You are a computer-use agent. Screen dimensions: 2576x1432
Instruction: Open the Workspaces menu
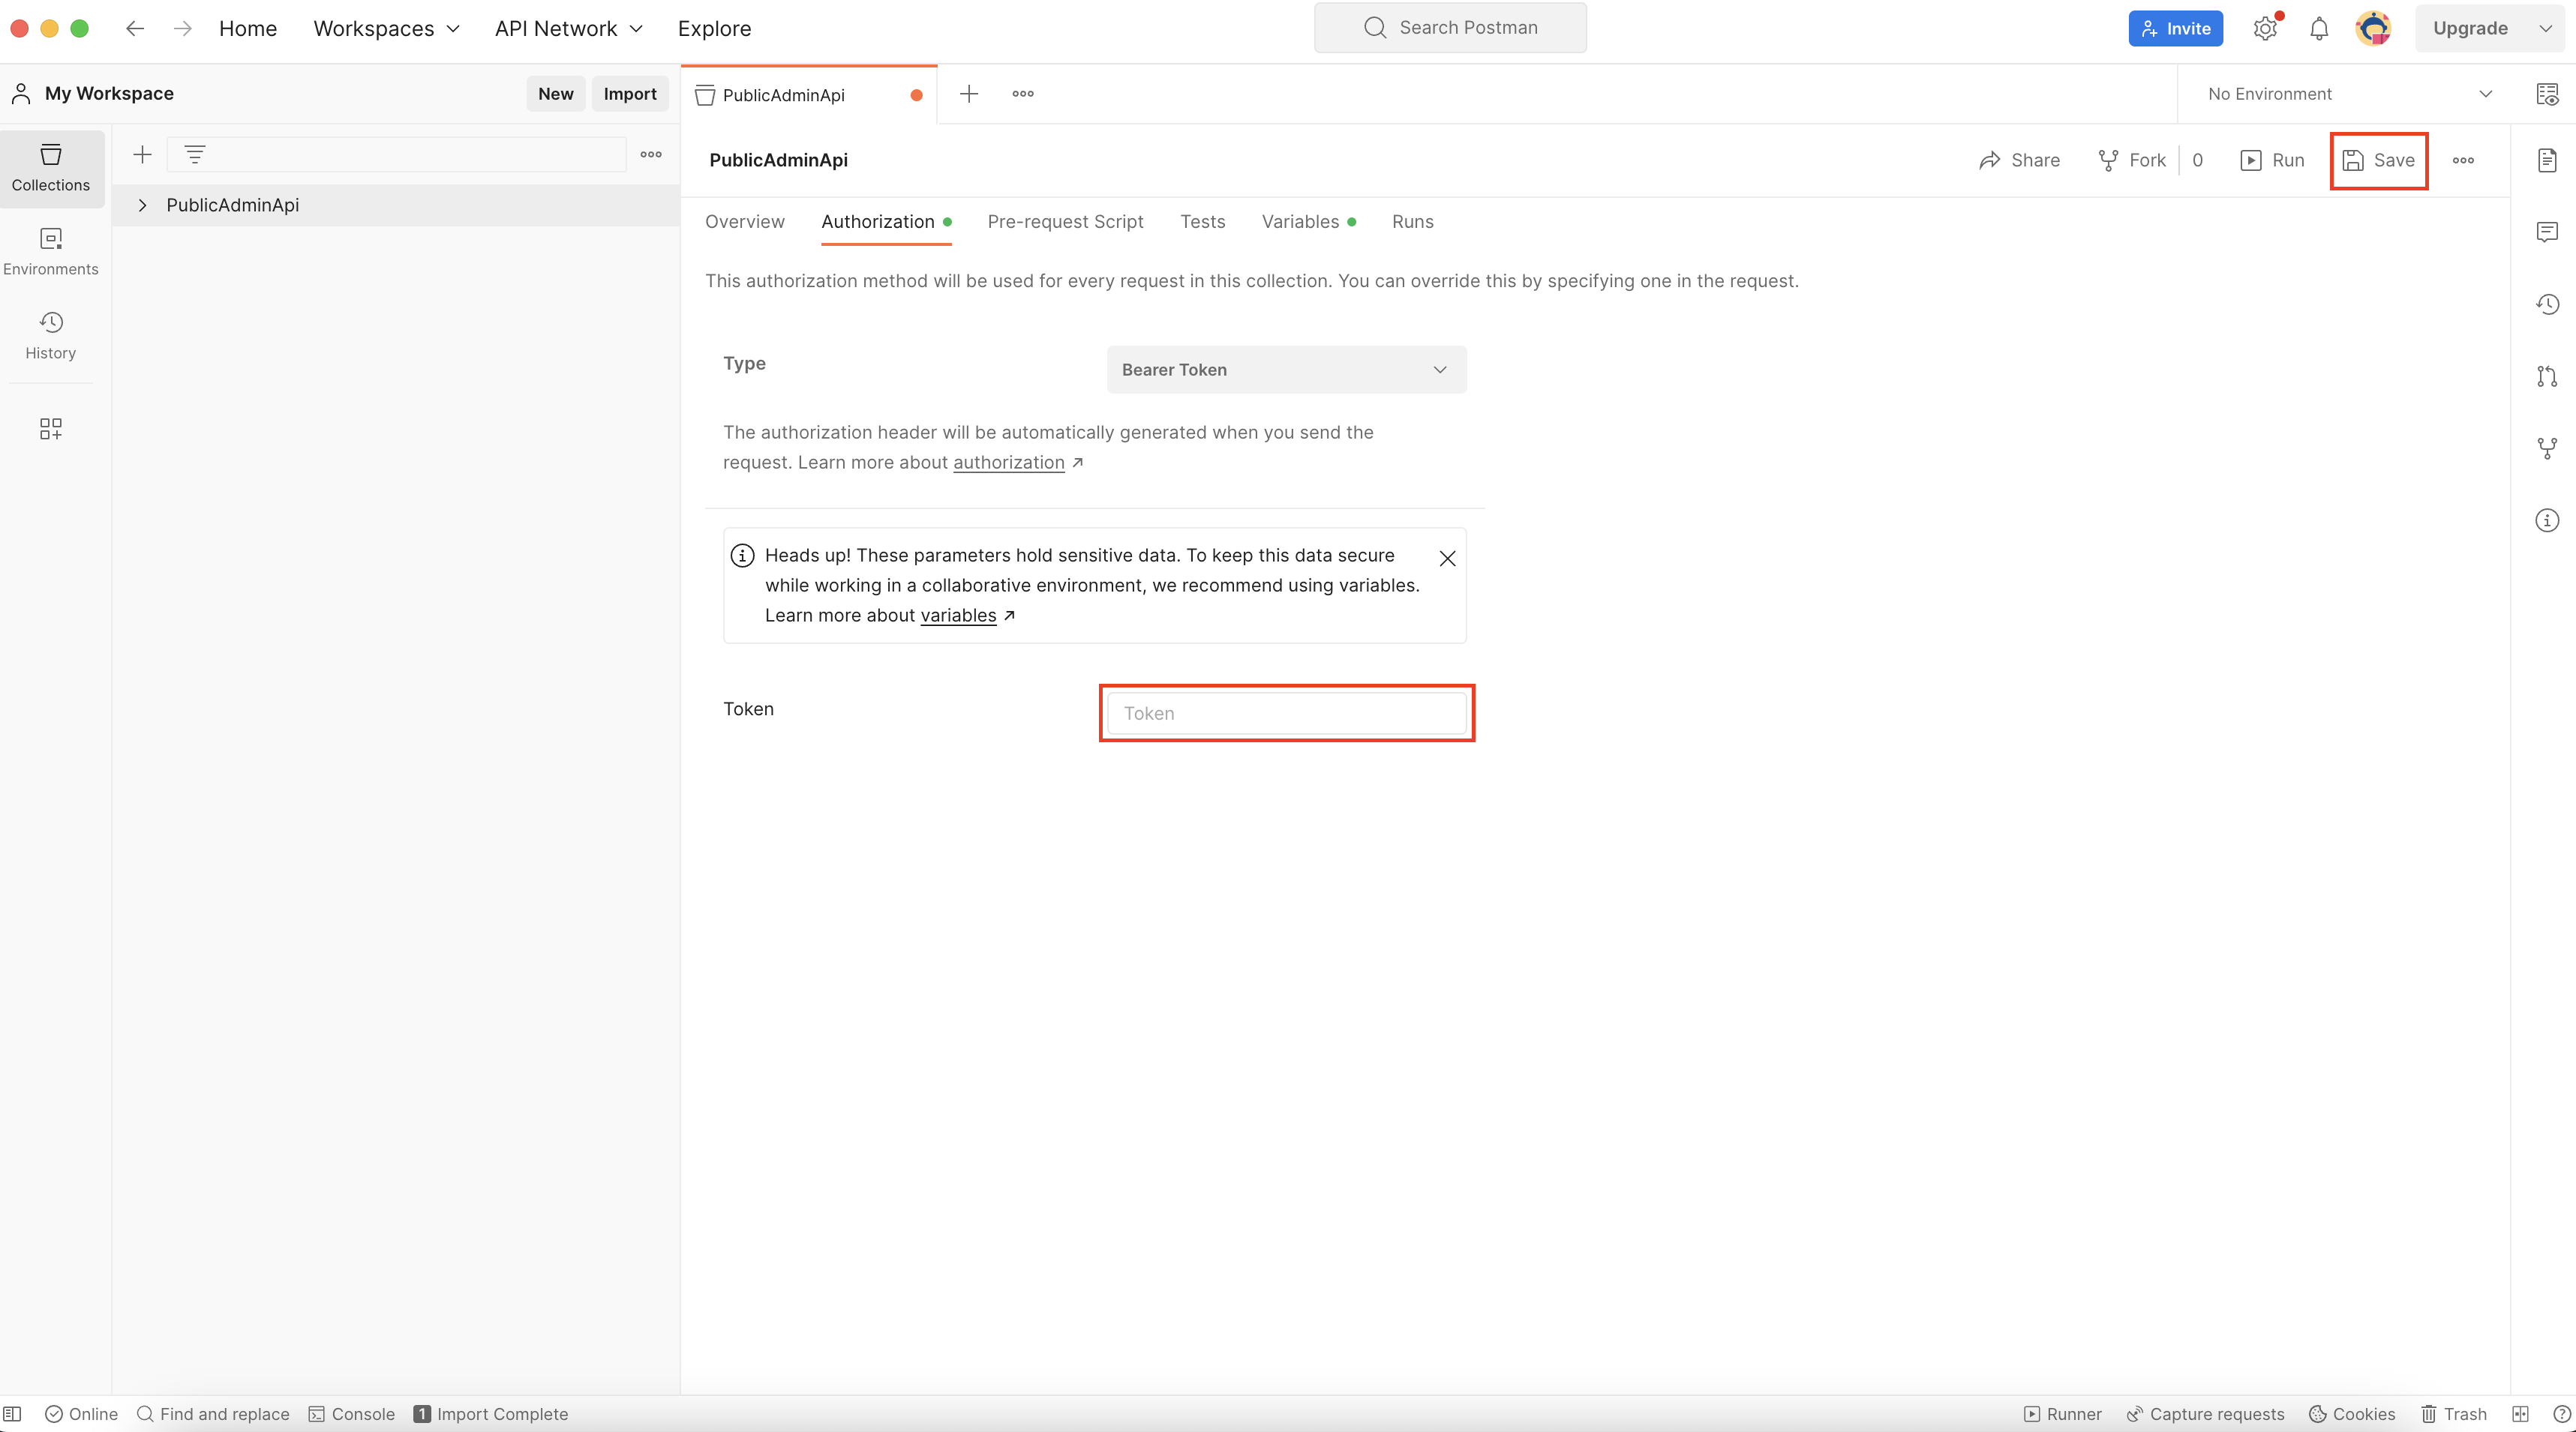coord(386,28)
